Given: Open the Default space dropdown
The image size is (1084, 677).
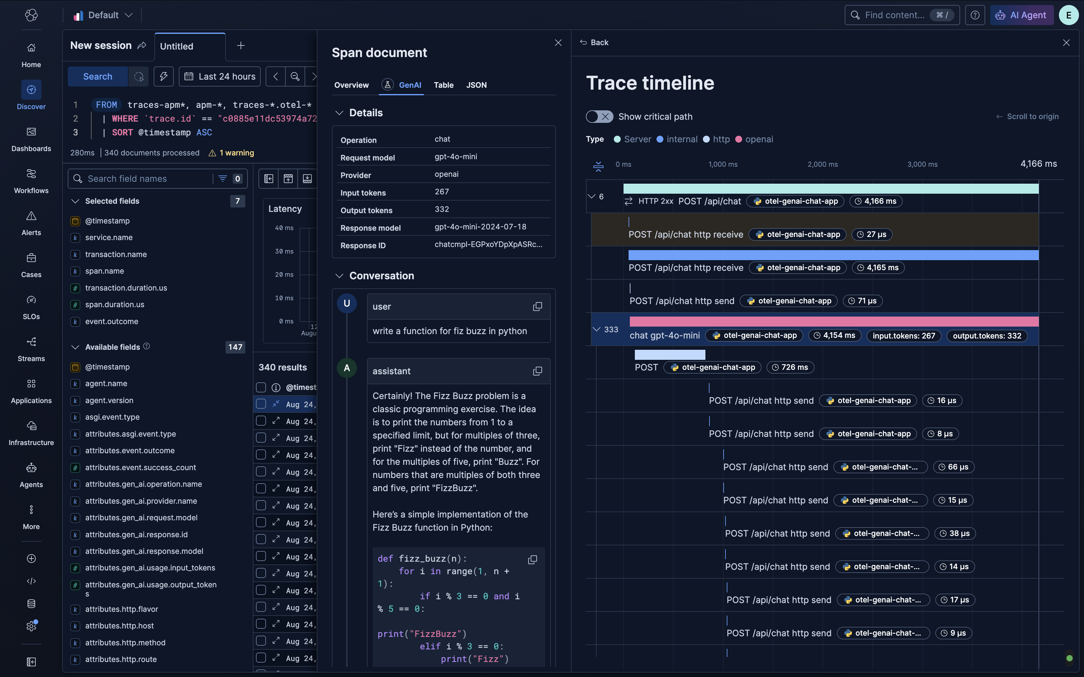Looking at the screenshot, I should tap(103, 15).
